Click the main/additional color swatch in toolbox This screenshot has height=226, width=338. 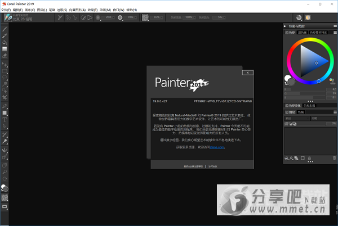click(x=5, y=188)
